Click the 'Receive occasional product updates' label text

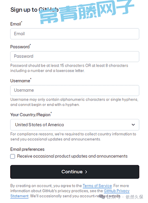[x=72, y=156]
